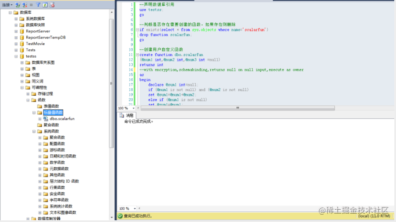Click the 表 folder icon
The height and width of the screenshot is (222, 396).
point(28,69)
